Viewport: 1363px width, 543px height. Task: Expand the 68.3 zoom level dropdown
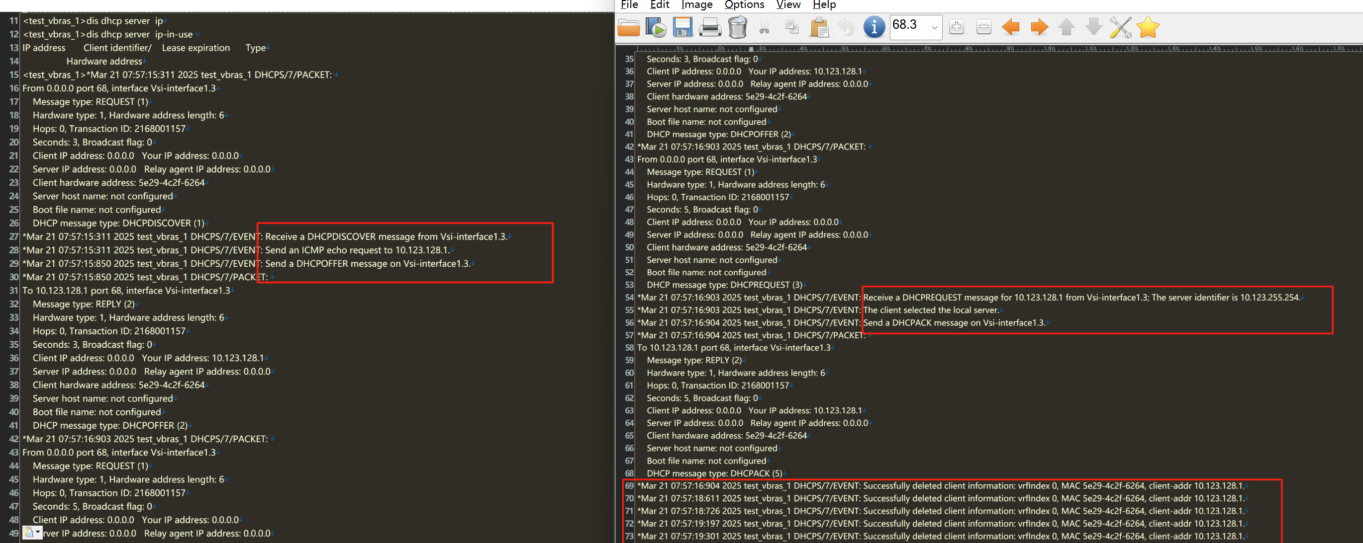tap(935, 27)
